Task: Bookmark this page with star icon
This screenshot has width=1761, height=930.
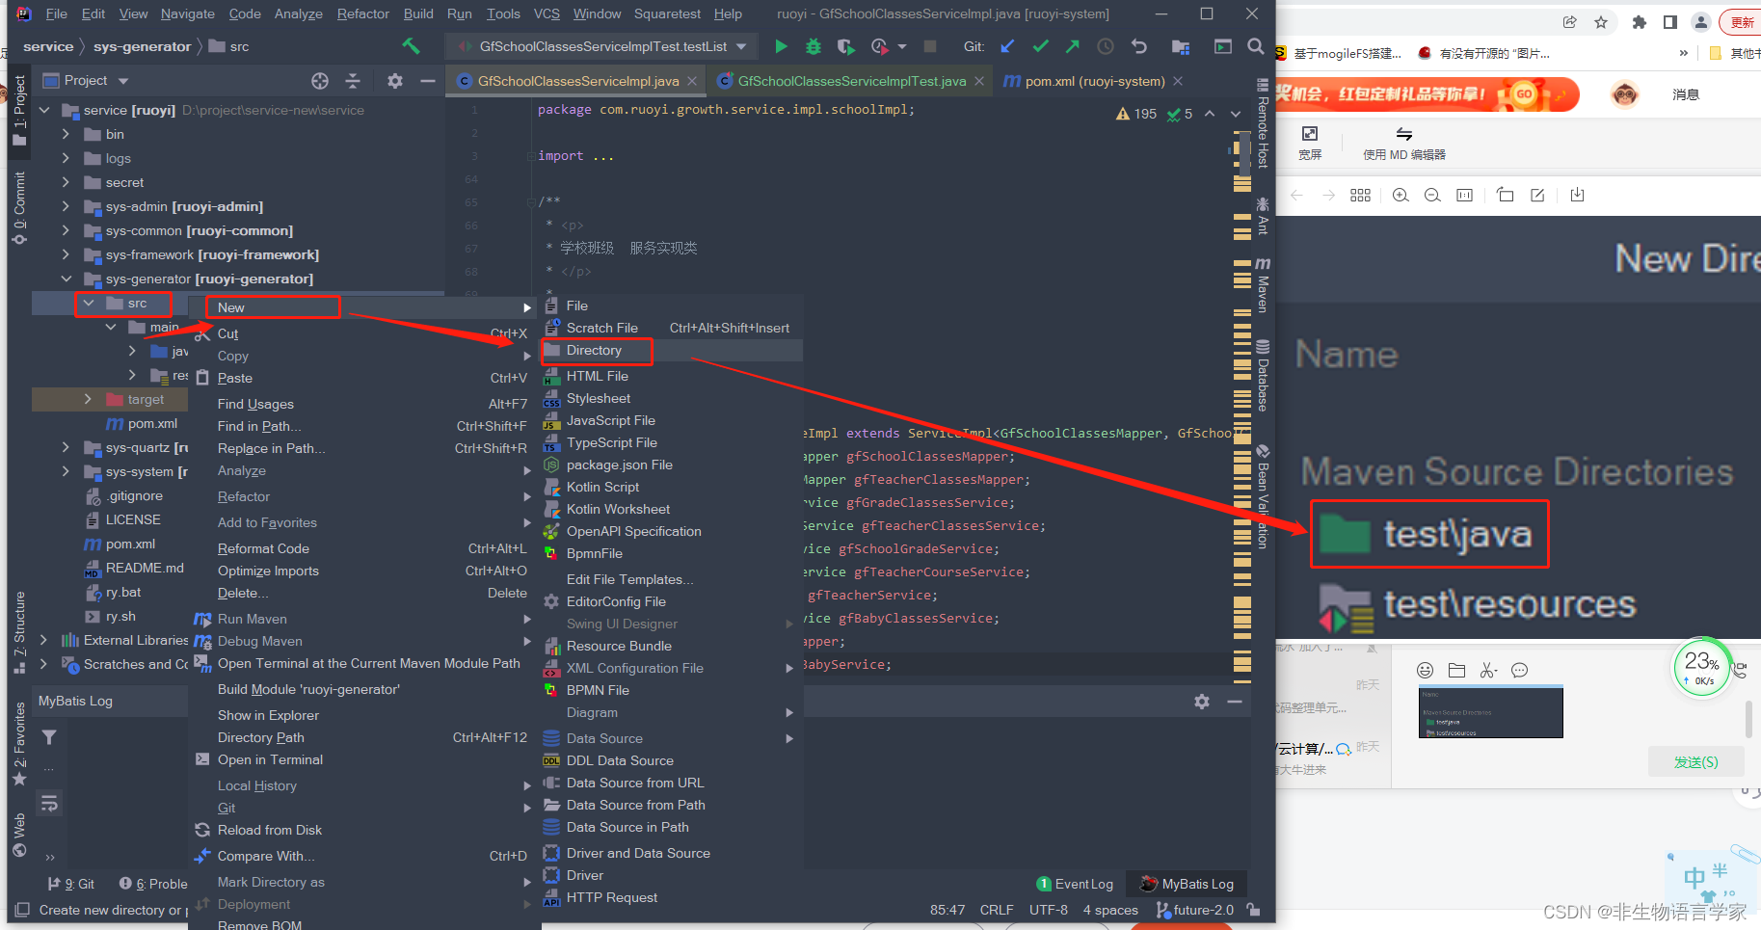Action: 1601,22
